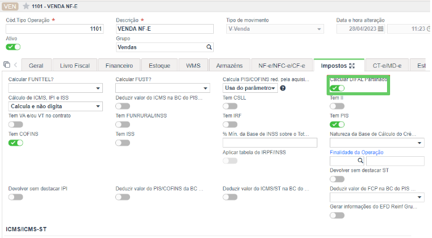This screenshot has height=238, width=432.
Task: Click the expand icon on Impostos tab
Action: 352,66
